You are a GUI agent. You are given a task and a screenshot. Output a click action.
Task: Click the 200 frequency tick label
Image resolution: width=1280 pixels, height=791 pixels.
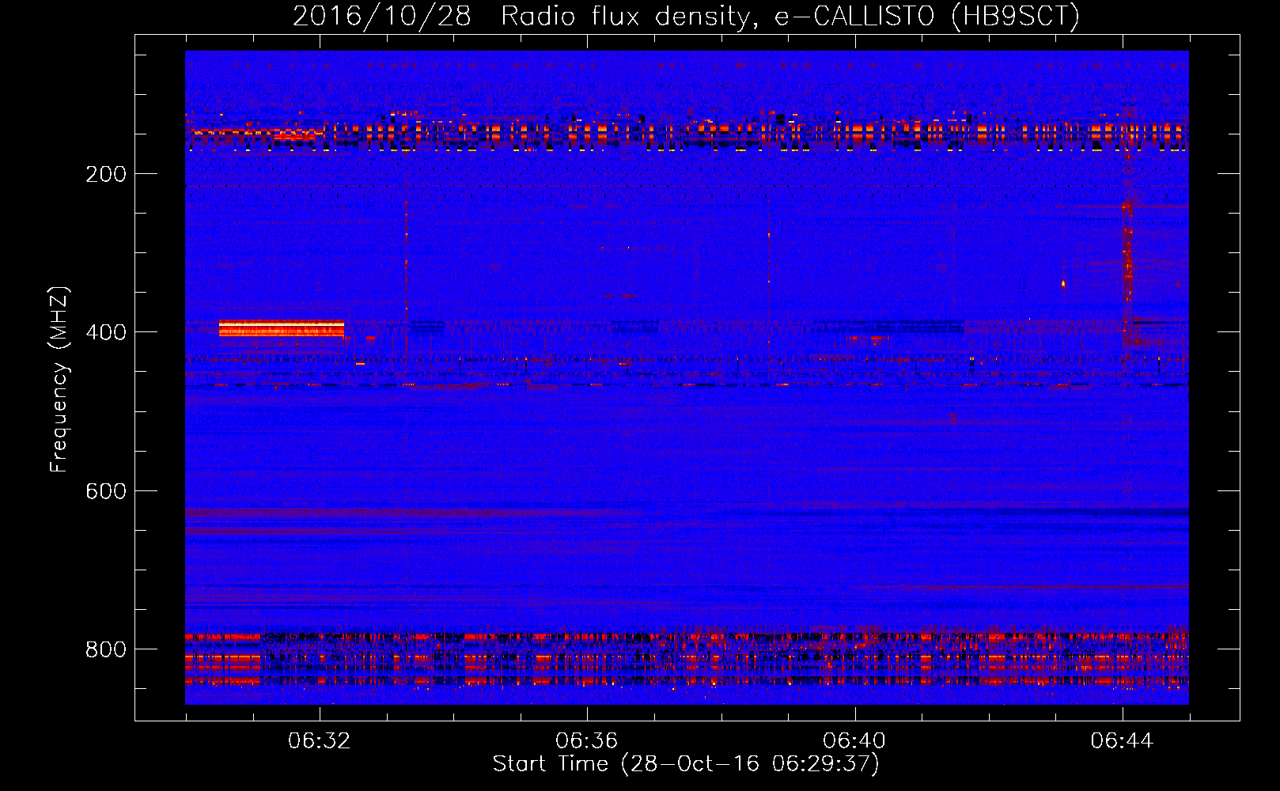[106, 174]
